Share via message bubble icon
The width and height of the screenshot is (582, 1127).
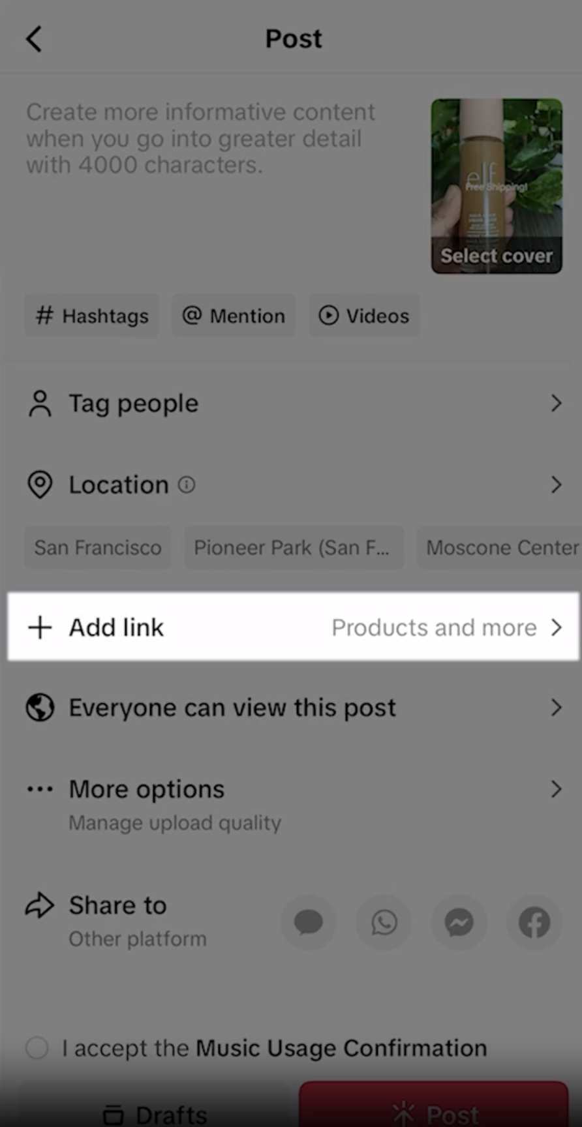click(x=309, y=922)
